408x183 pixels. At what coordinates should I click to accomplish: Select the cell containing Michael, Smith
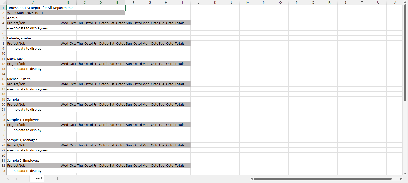tap(33, 79)
